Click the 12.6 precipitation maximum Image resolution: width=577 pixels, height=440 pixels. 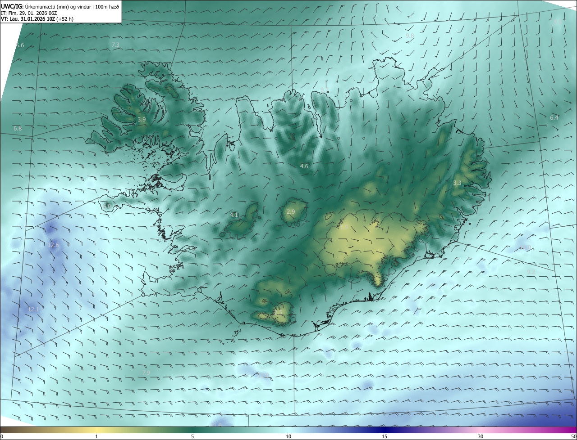[53, 245]
